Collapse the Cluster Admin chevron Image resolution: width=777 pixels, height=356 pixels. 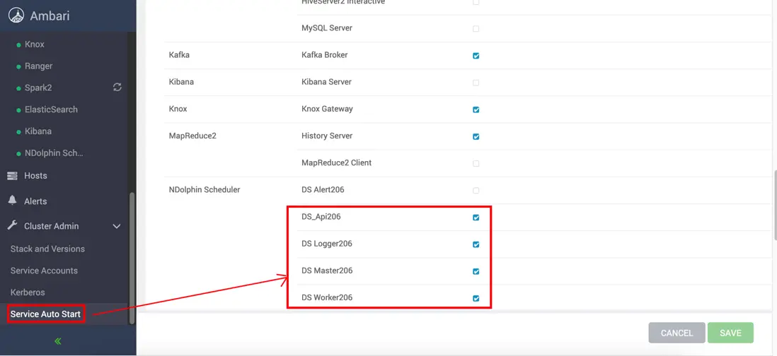(x=117, y=227)
